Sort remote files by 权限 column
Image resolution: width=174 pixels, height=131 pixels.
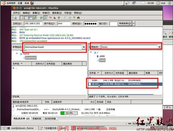pos(151,73)
